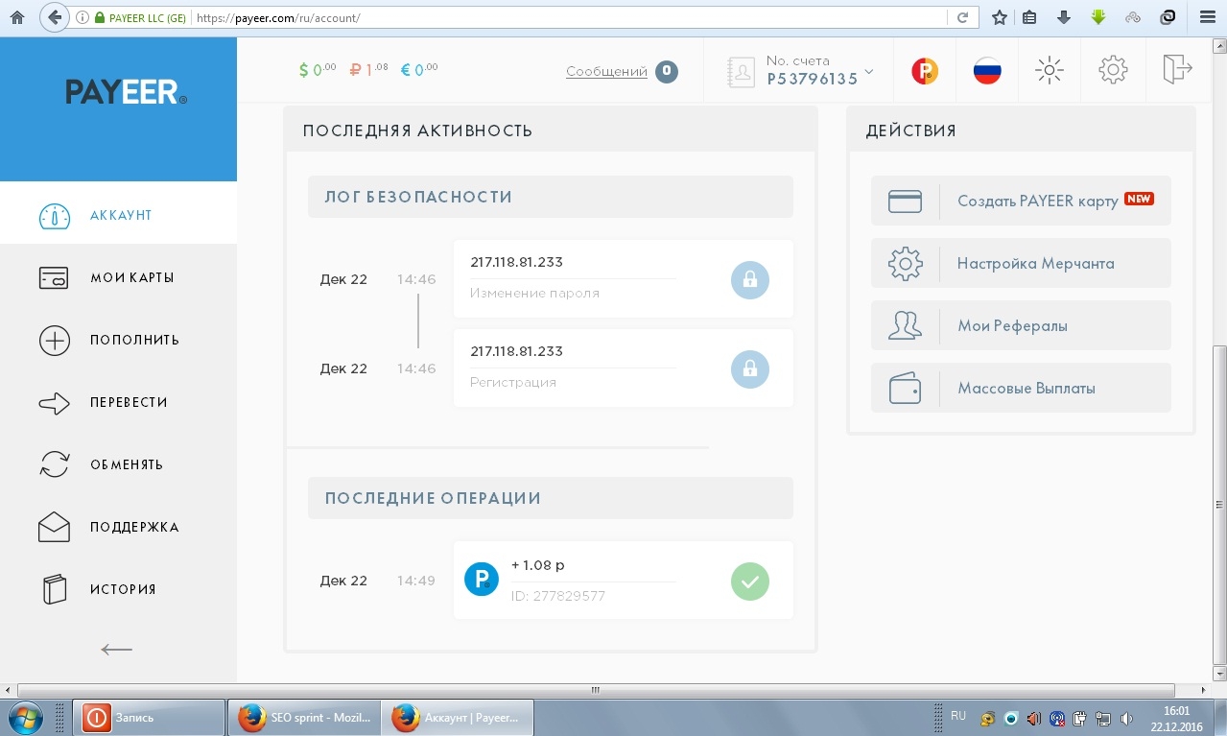
Task: Open My Cards (МОИ КАРТЫ) section
Action: [x=118, y=277]
